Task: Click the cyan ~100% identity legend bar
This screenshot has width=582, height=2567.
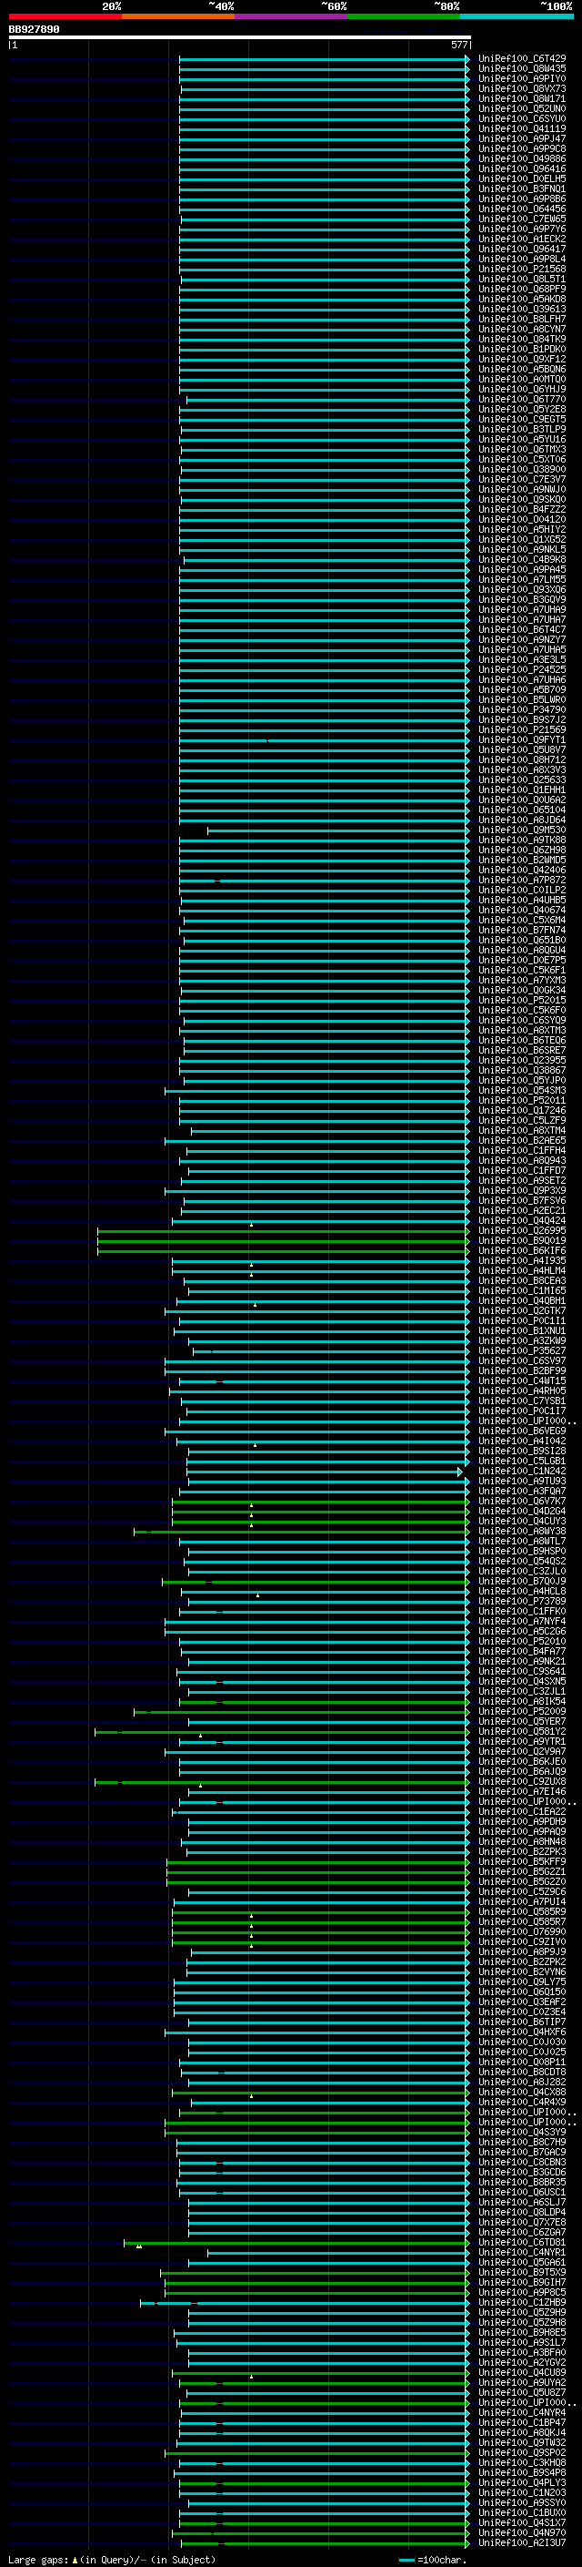Action: click(x=517, y=16)
